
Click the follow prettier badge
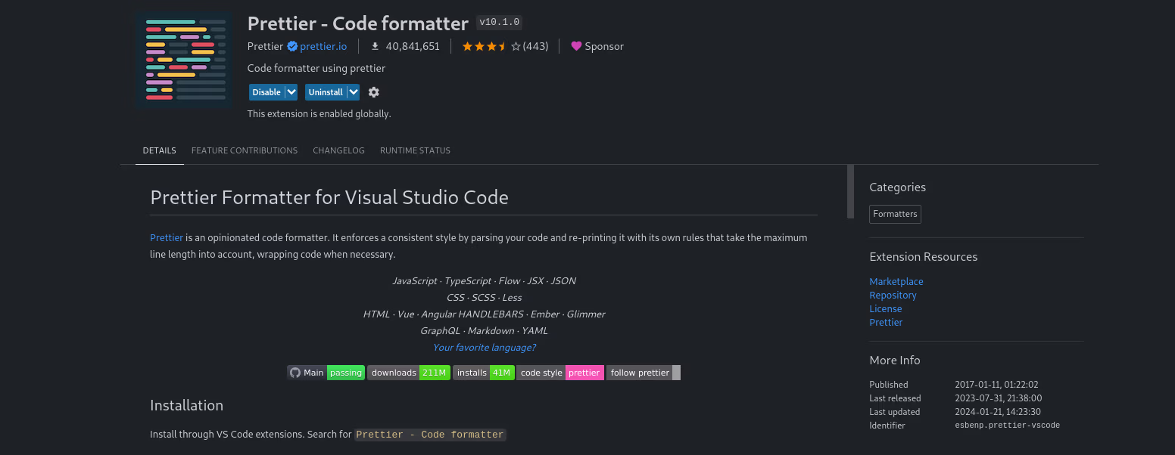point(644,373)
